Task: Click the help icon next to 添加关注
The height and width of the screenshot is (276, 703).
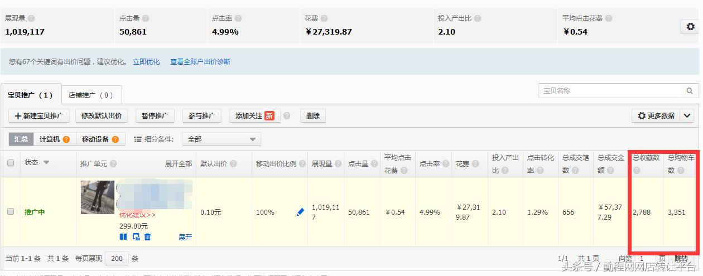Action: 287,116
